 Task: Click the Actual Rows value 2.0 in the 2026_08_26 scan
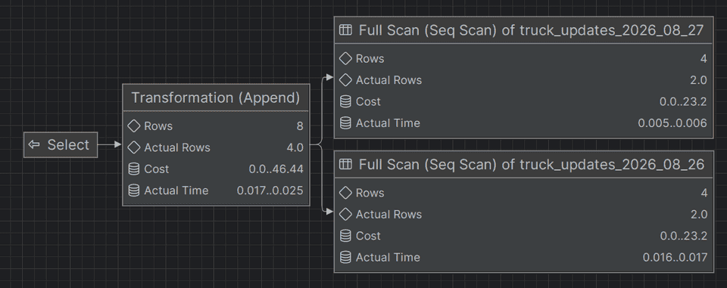699,215
